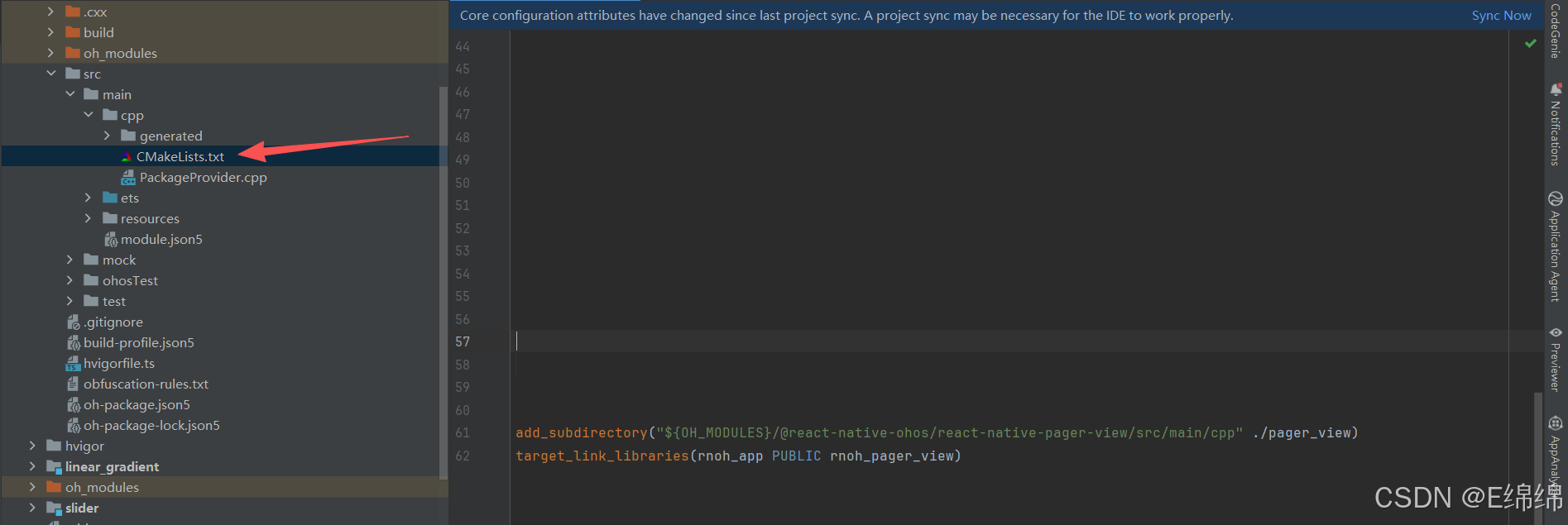The width and height of the screenshot is (1568, 525).
Task: Click the Notifications bell icon
Action: [x=1556, y=89]
